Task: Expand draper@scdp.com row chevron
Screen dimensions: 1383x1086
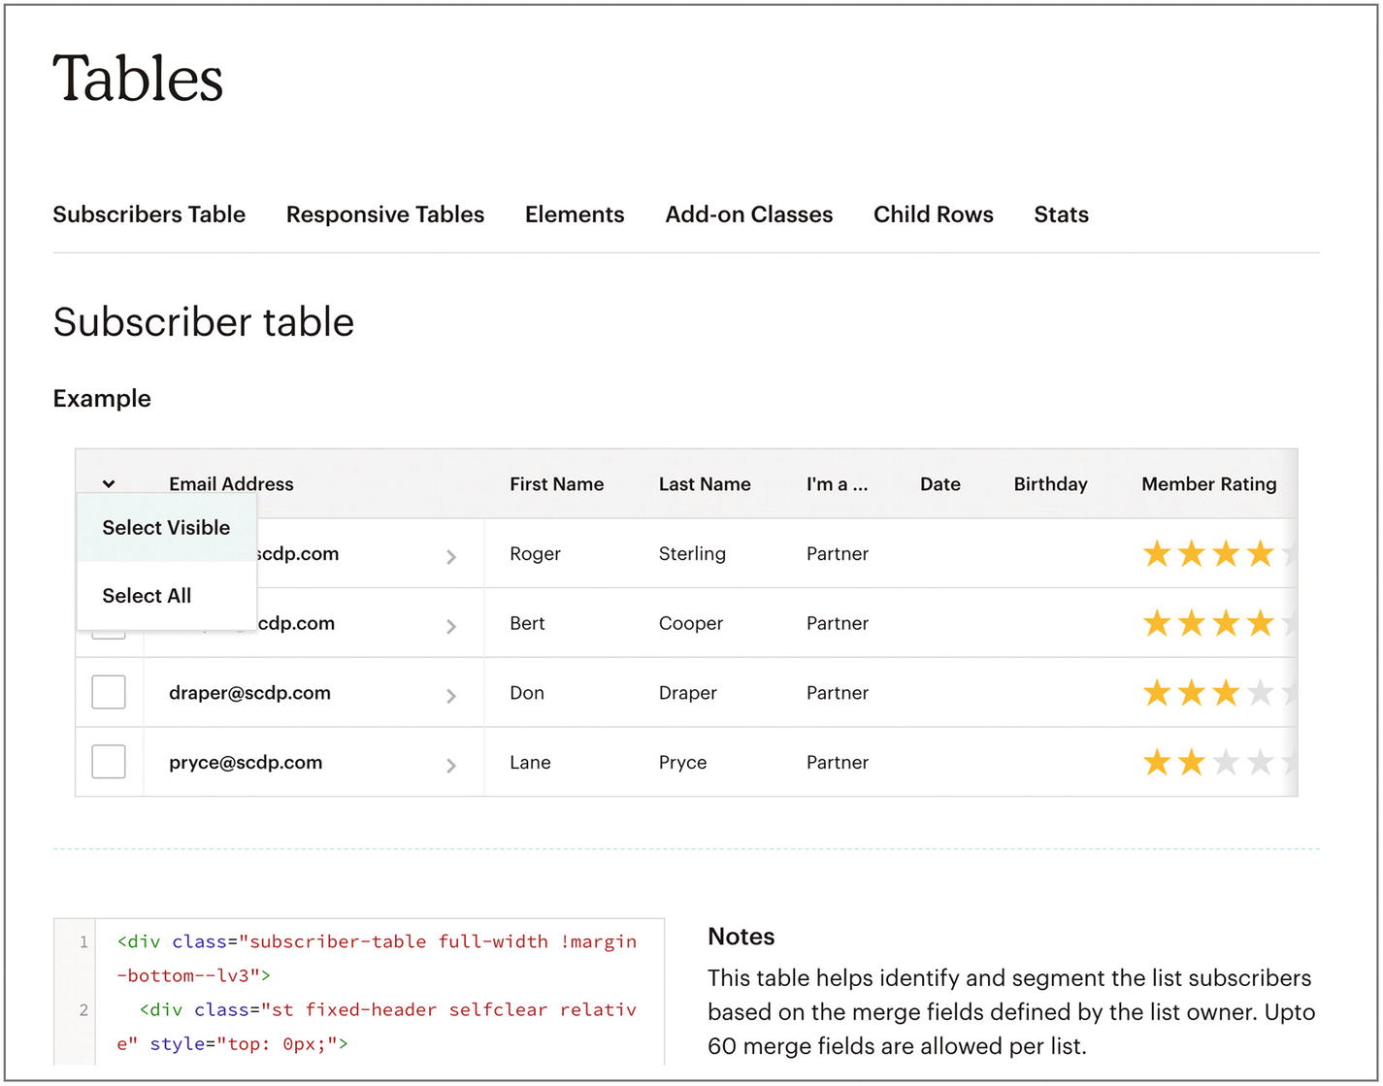Action: [x=450, y=696]
